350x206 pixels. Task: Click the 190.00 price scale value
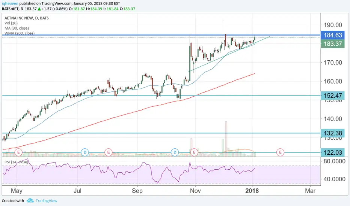pyautogui.click(x=333, y=25)
